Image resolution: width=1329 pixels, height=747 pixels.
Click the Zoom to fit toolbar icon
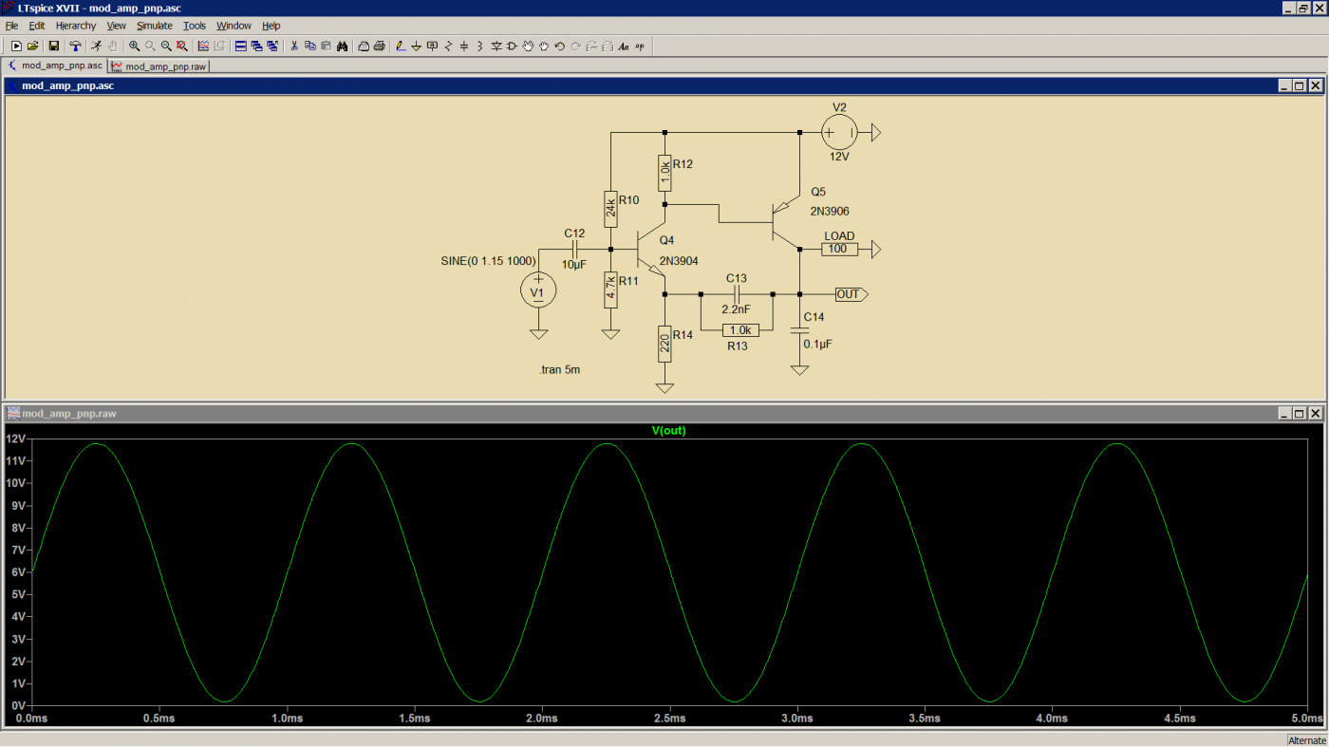[181, 46]
